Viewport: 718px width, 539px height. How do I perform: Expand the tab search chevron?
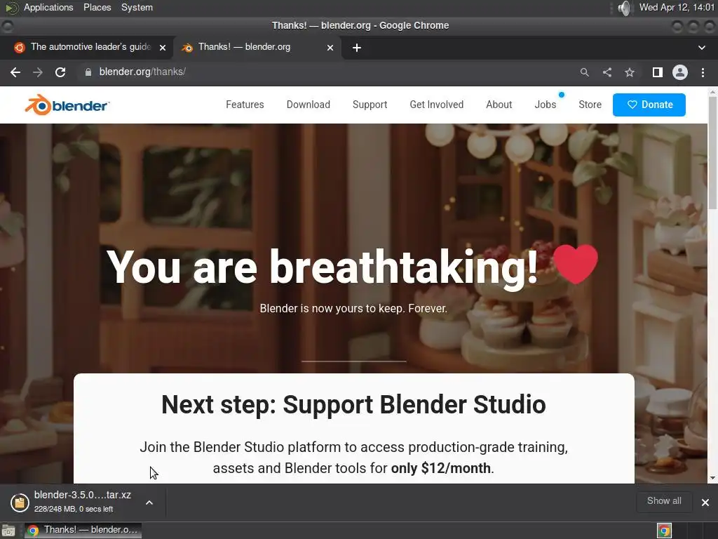pyautogui.click(x=701, y=48)
